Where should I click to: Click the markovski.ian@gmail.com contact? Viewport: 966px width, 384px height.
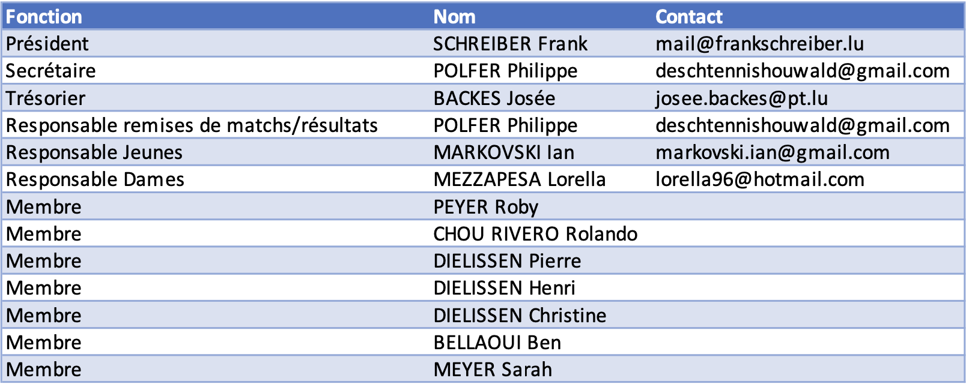tap(773, 152)
